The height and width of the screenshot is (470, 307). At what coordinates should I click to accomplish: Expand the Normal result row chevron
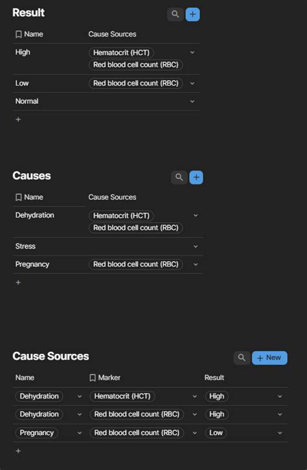pos(192,101)
